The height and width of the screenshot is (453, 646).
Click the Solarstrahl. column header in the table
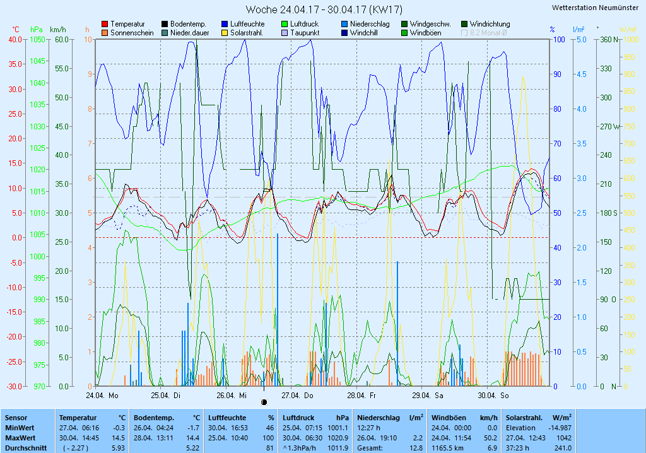(x=524, y=418)
